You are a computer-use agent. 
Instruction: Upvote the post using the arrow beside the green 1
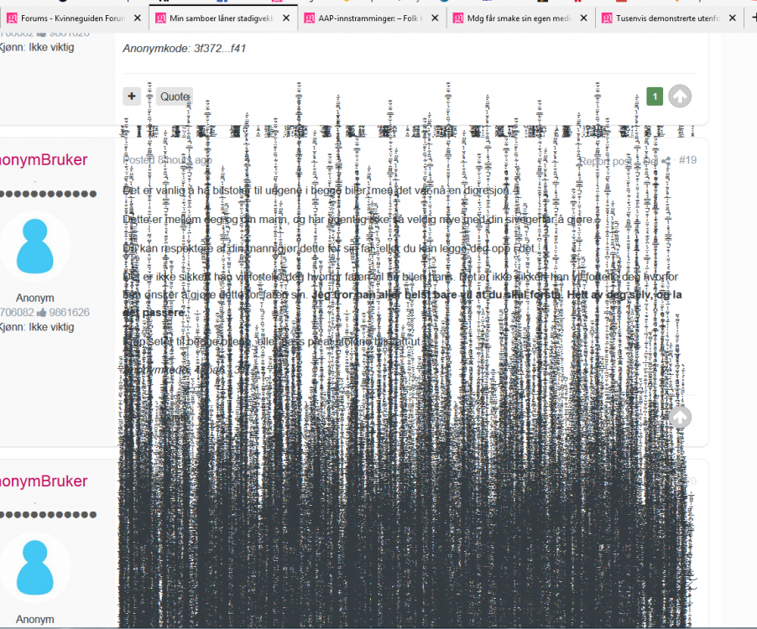pyautogui.click(x=680, y=96)
